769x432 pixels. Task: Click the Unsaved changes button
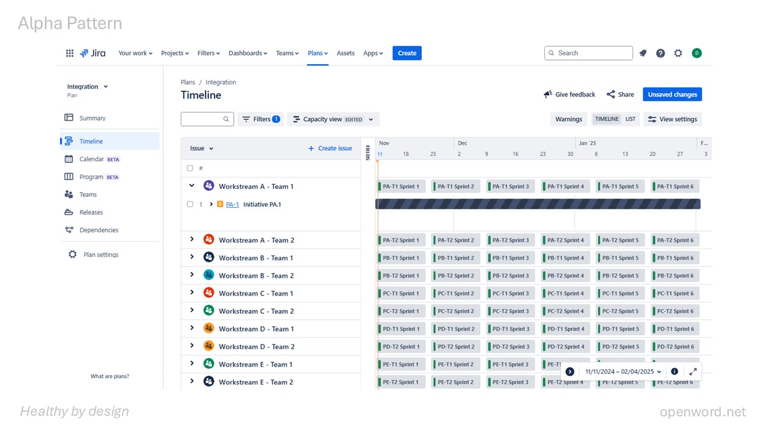(x=672, y=94)
